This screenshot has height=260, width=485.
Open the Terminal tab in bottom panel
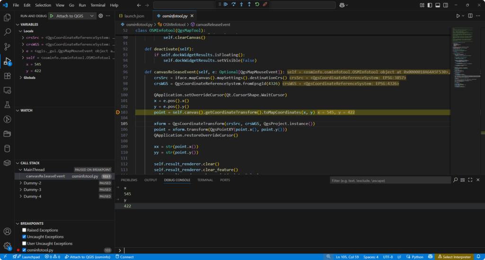(x=205, y=180)
